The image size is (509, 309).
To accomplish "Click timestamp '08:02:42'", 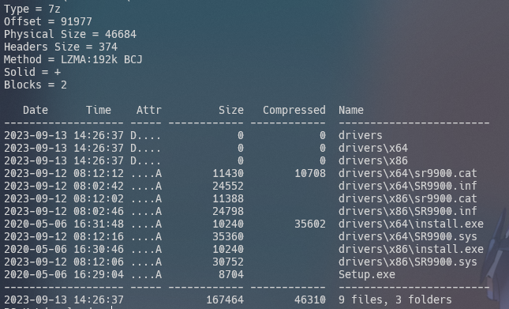I will pyautogui.click(x=99, y=187).
